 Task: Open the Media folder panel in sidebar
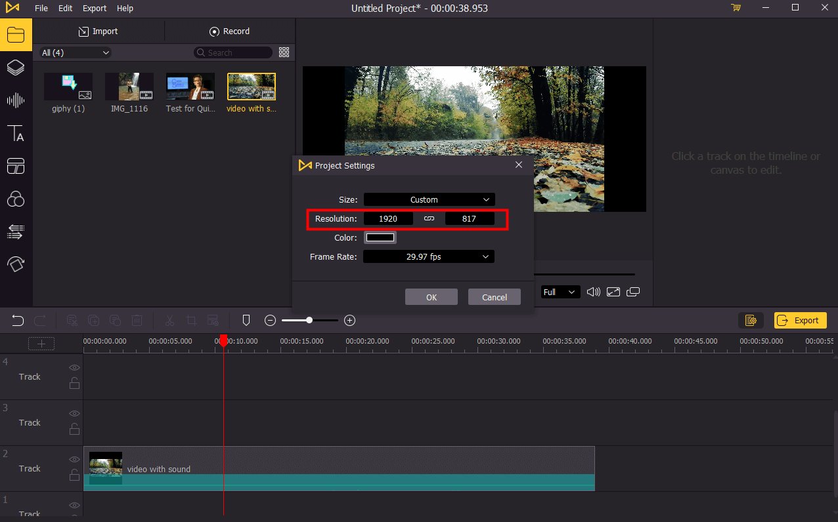tap(16, 35)
